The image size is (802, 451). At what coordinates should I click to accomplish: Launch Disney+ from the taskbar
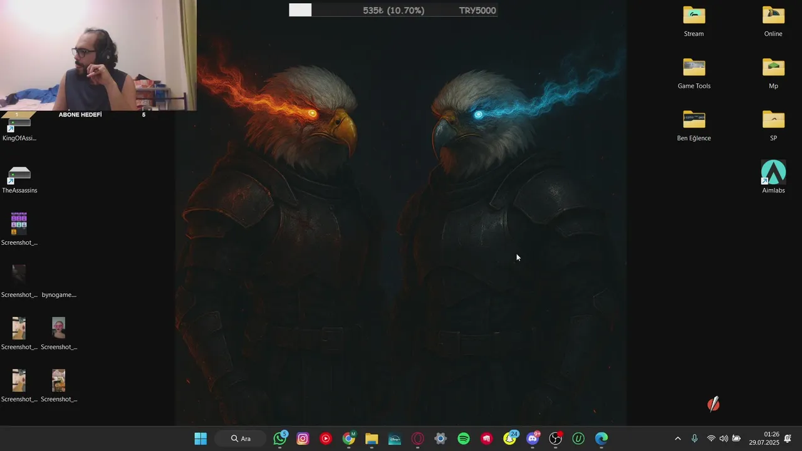[x=395, y=438]
